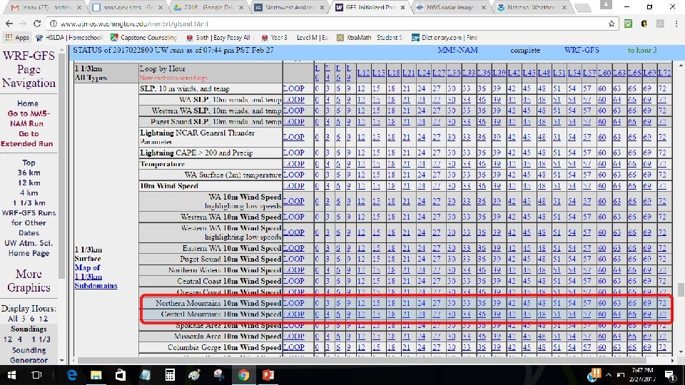This screenshot has width=685, height=385.
Task: Open LOOP for Central Mountains 10m Wind Speed
Action: tap(293, 314)
